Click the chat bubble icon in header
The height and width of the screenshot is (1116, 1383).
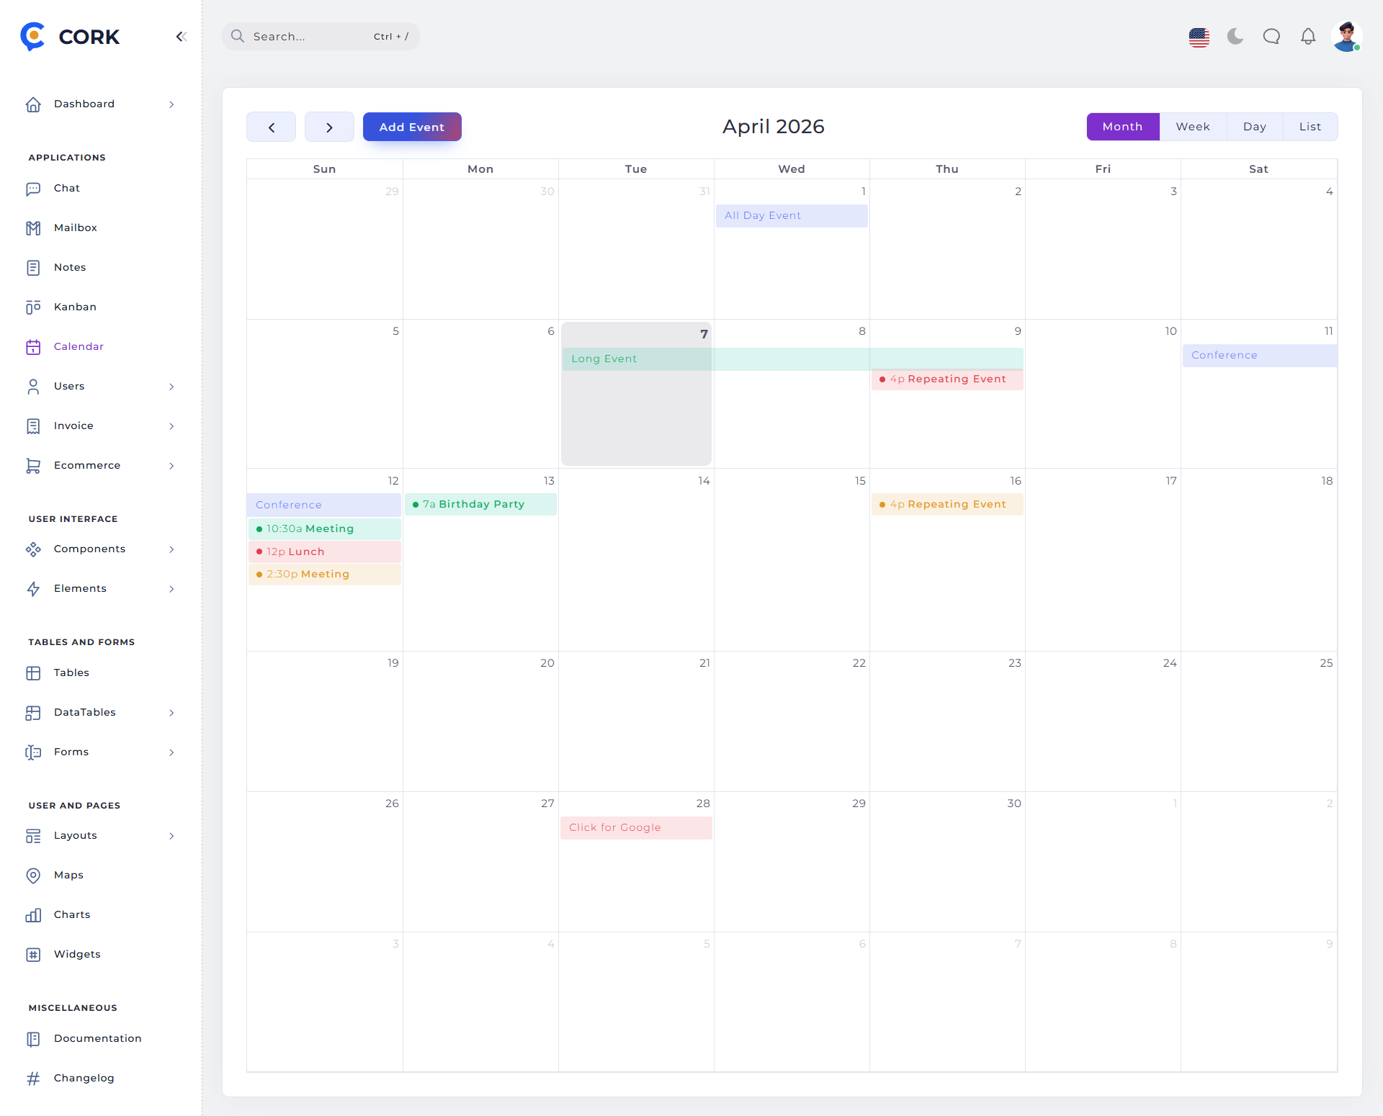1271,36
